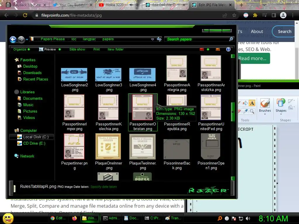Open Chrome profile avatar
This screenshot has height=224, width=299.
(283, 15)
